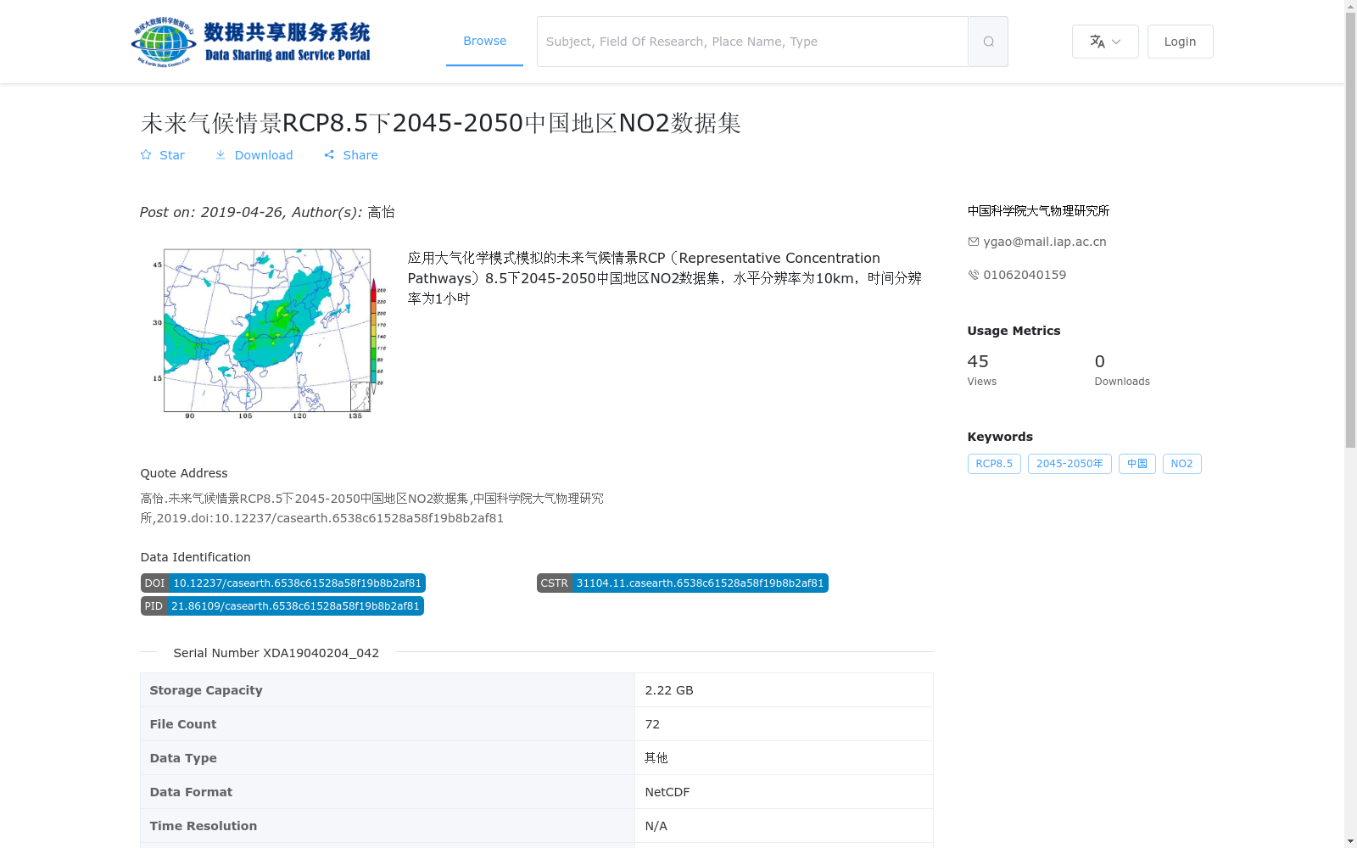Select the 中国 keyword tag

[x=1137, y=464]
